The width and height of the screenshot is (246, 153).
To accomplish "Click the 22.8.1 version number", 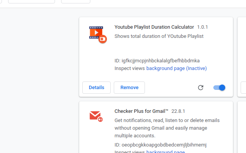I will pyautogui.click(x=178, y=111).
